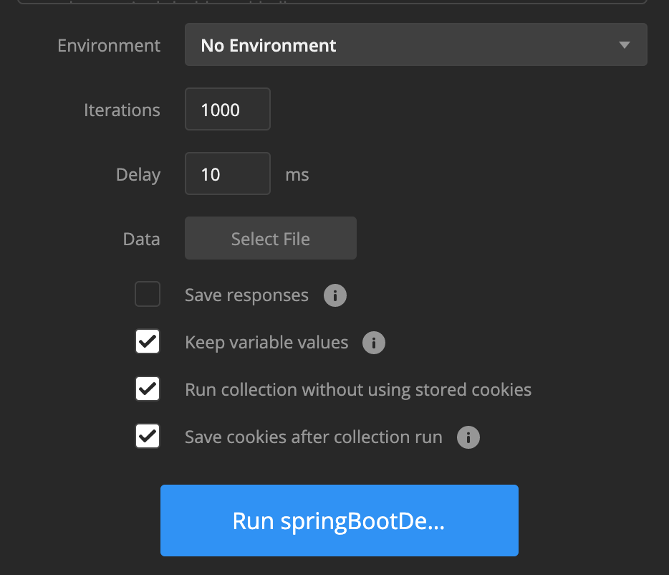Uncheck the Keep variable values checkbox
Viewport: 669px width, 575px height.
[148, 342]
